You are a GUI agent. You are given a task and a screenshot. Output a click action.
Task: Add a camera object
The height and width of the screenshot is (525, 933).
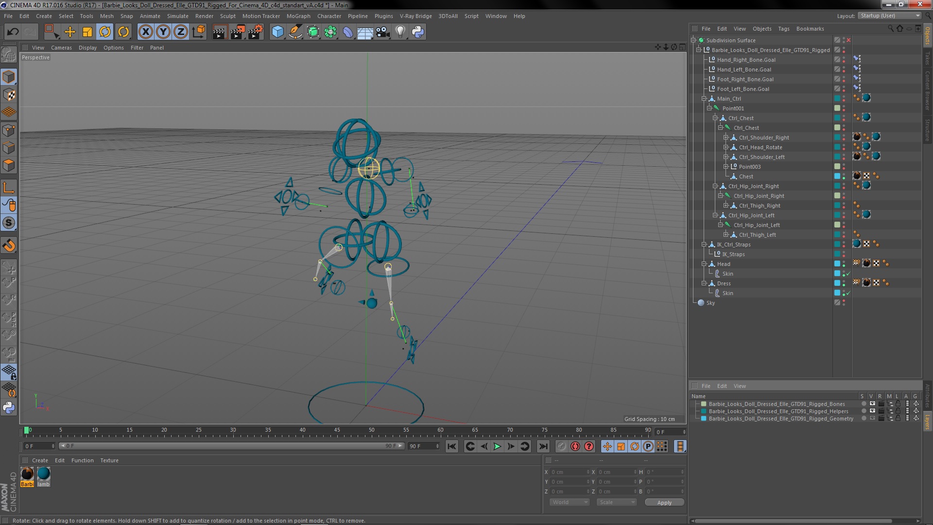click(x=383, y=32)
